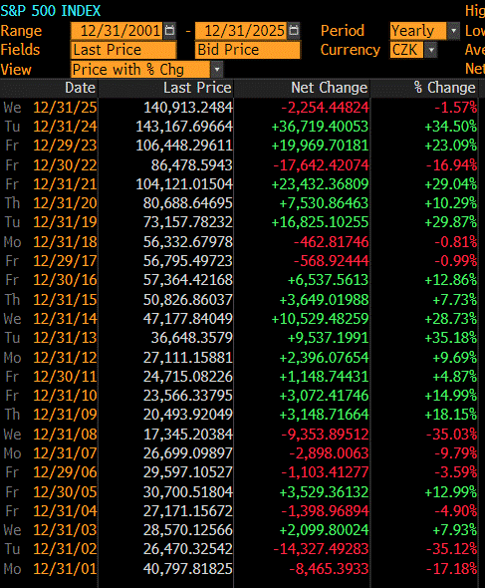Select the Last Price field box
This screenshot has height=588, width=485.
click(x=123, y=50)
